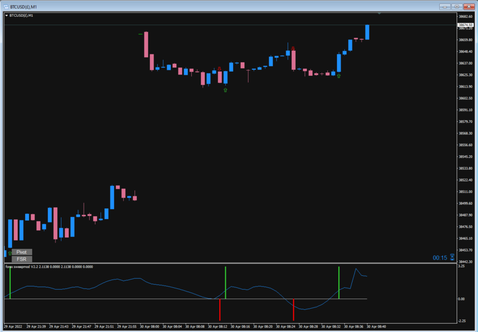This screenshot has height=332, width=478.
Task: Click the BTCUSD(£),M1 symbol label inside chart
Action: tap(21, 16)
